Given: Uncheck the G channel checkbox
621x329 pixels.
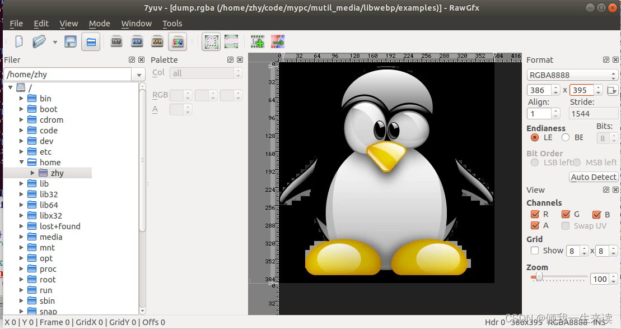Looking at the screenshot, I should tap(564, 214).
